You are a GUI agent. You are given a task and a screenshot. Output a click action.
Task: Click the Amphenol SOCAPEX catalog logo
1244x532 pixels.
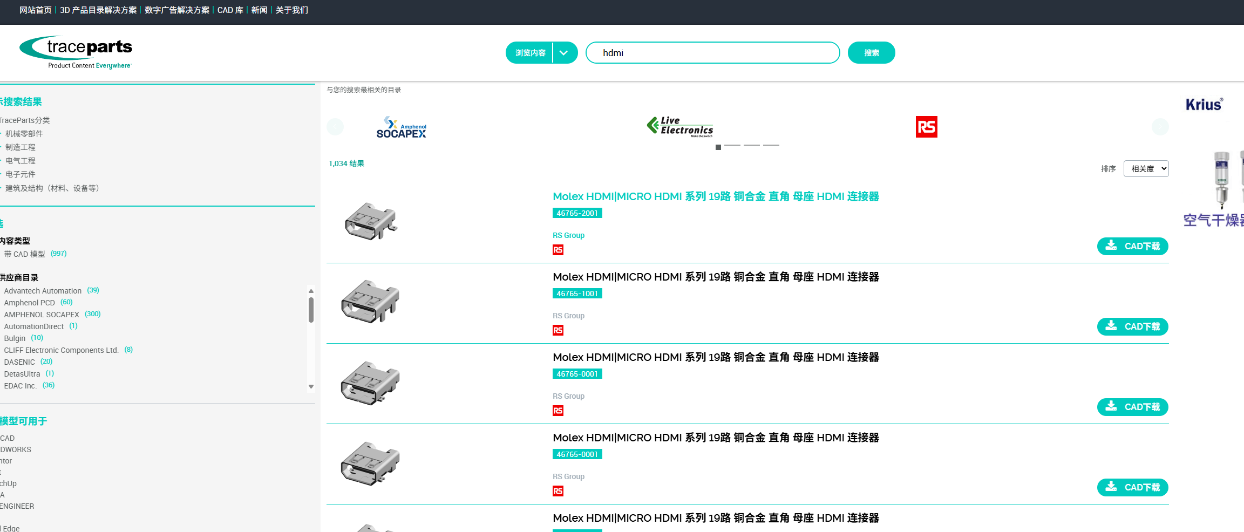(x=401, y=127)
